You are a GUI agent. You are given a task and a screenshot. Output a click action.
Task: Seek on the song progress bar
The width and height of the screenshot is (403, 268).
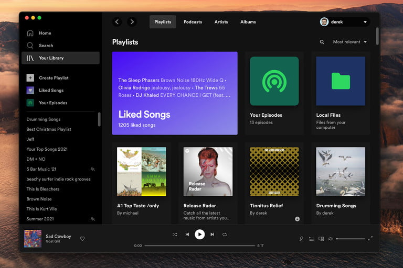200,245
